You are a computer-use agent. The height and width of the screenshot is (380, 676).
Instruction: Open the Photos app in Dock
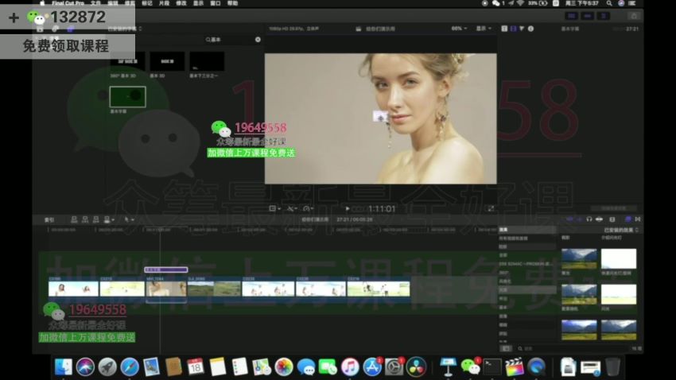[x=284, y=366]
